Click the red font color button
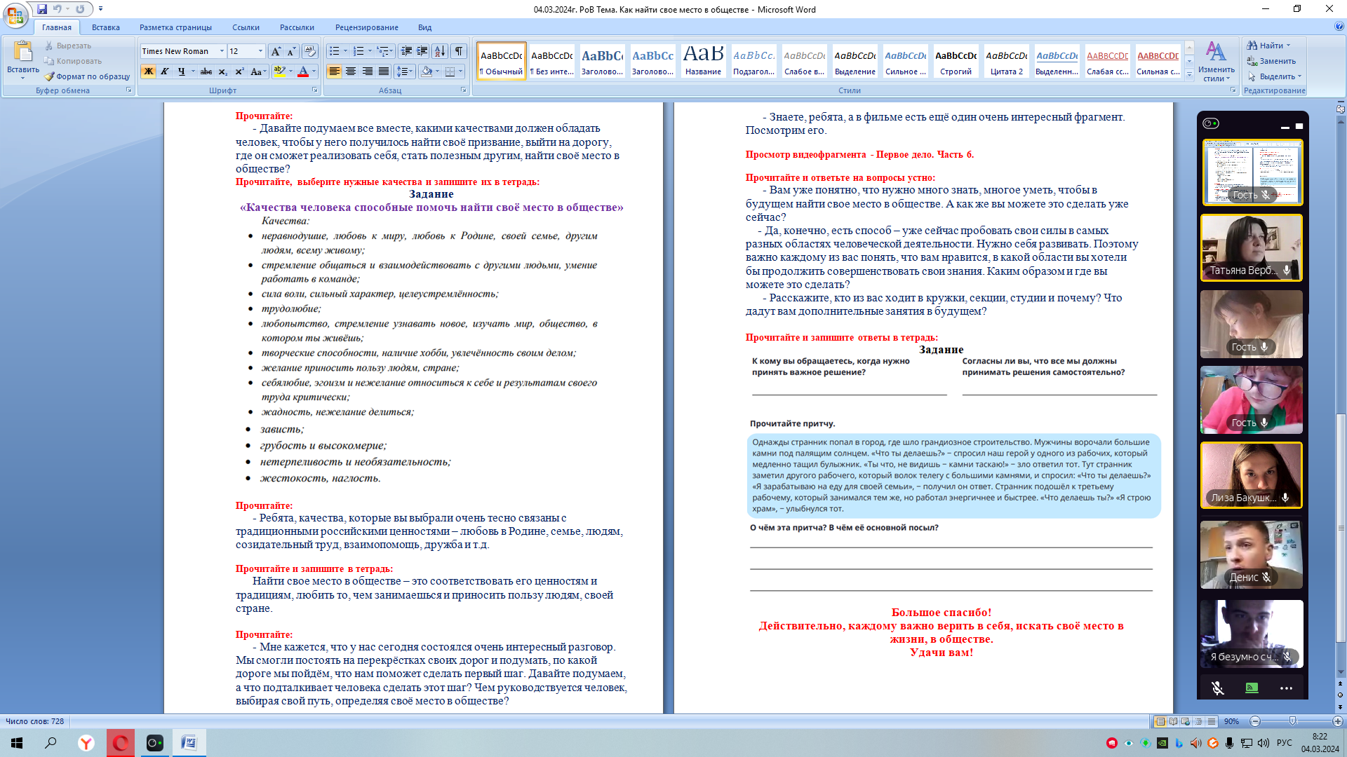1347x757 pixels. tap(303, 71)
